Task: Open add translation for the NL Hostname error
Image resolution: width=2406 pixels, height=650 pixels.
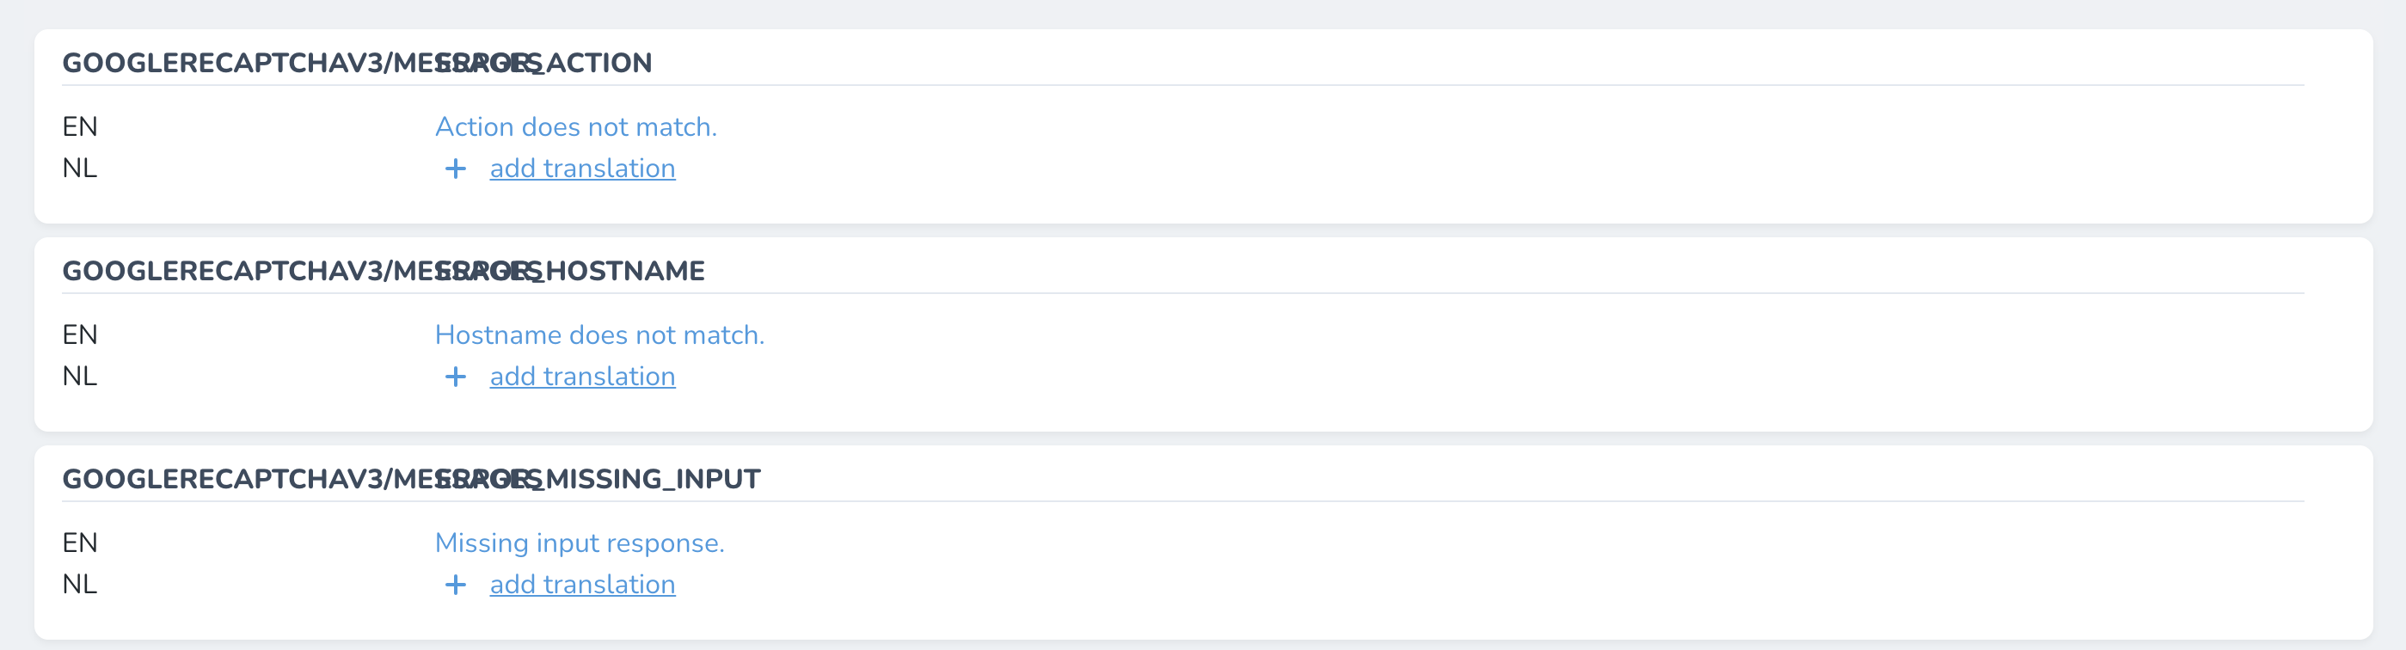Action: coord(582,377)
